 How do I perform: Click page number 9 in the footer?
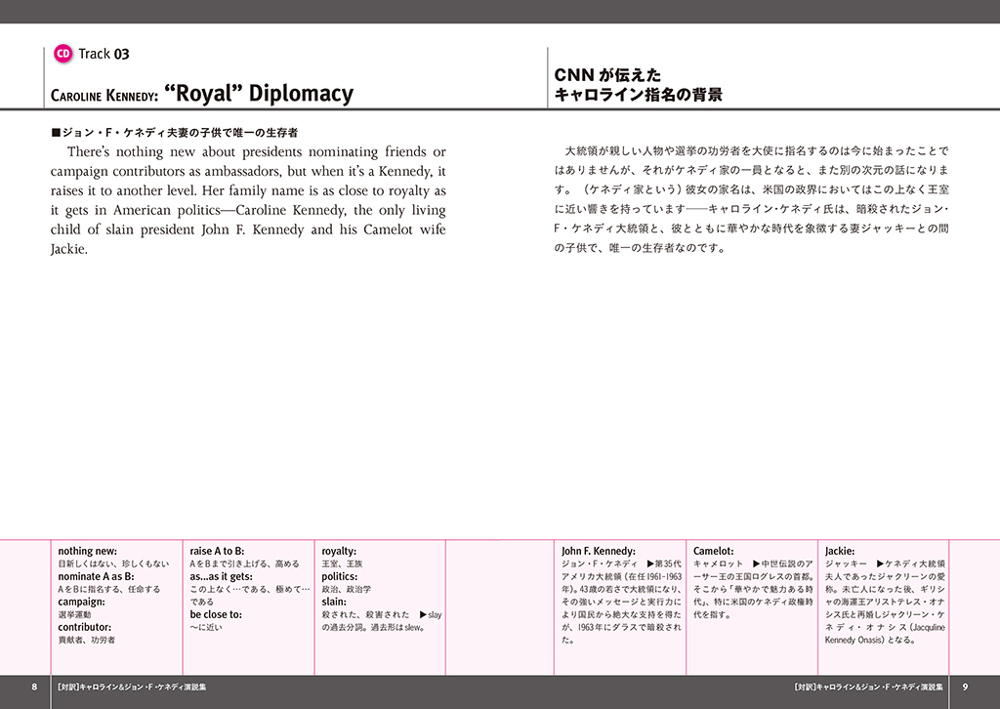965,688
